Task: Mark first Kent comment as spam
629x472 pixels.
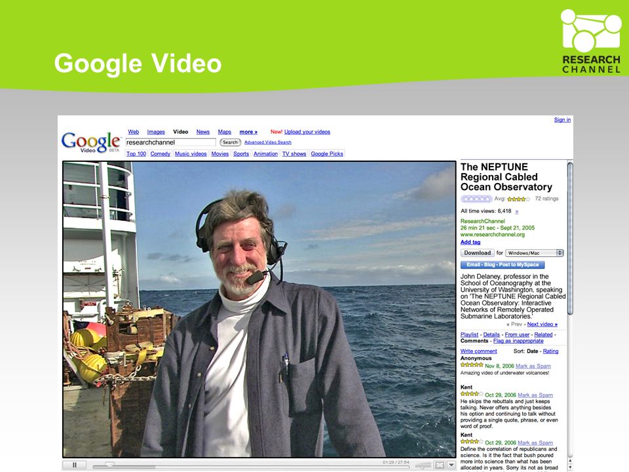Action: point(535,395)
